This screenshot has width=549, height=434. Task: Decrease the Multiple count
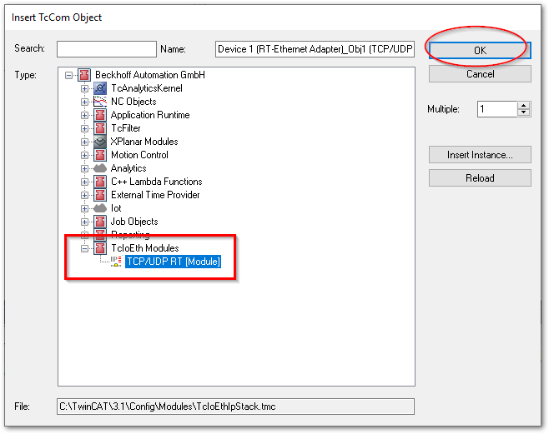(x=523, y=112)
